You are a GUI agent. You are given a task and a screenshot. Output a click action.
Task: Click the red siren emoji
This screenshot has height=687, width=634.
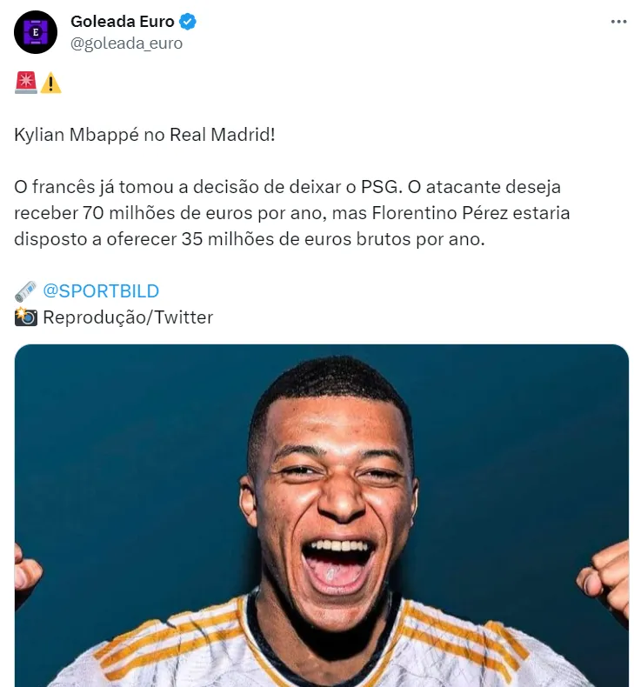(x=25, y=83)
